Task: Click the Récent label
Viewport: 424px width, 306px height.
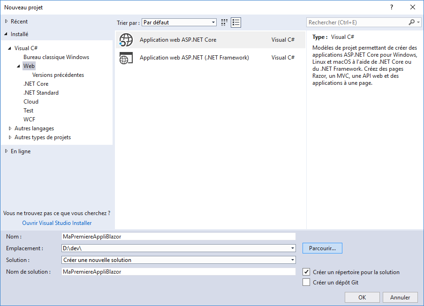Action: tap(19, 22)
